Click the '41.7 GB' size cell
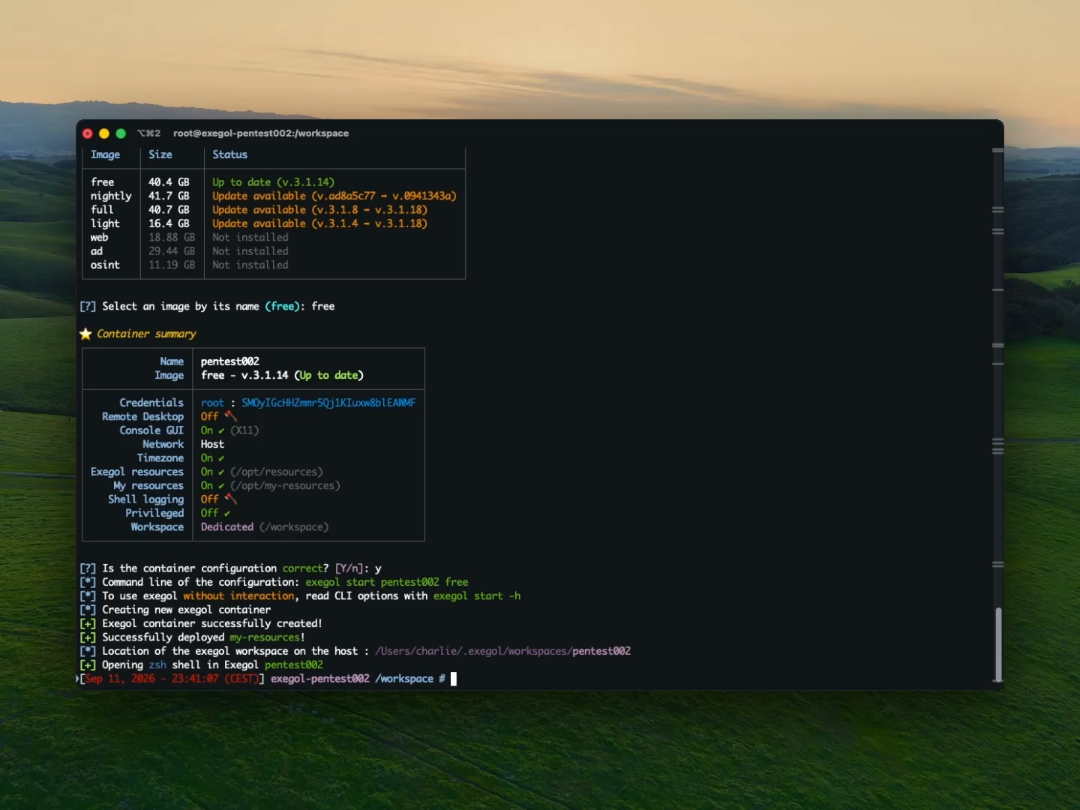This screenshot has height=810, width=1080. (x=169, y=196)
